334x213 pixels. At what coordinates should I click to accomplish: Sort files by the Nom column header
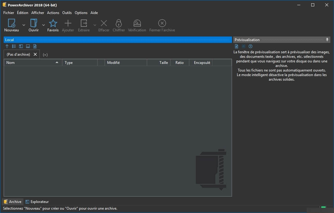pos(30,62)
